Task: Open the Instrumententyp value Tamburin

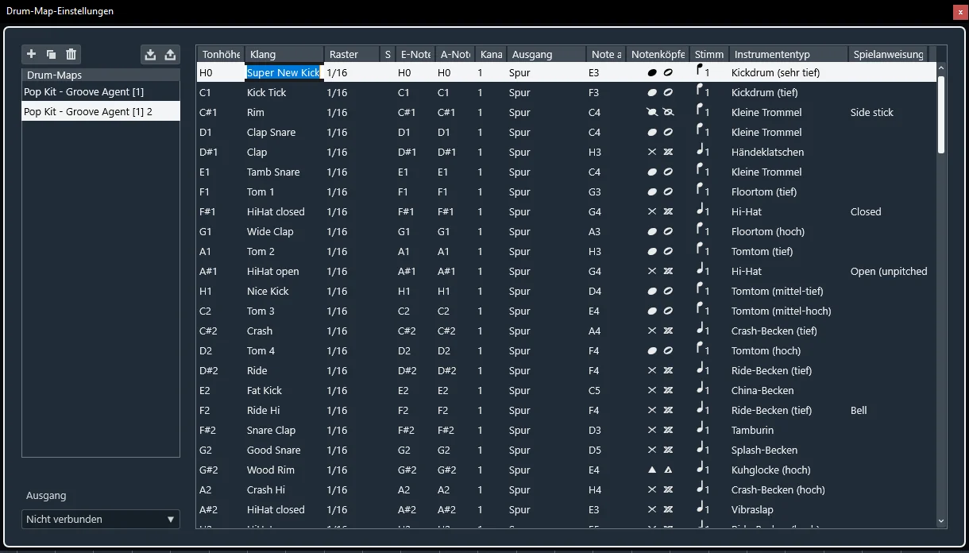Action: pos(751,430)
